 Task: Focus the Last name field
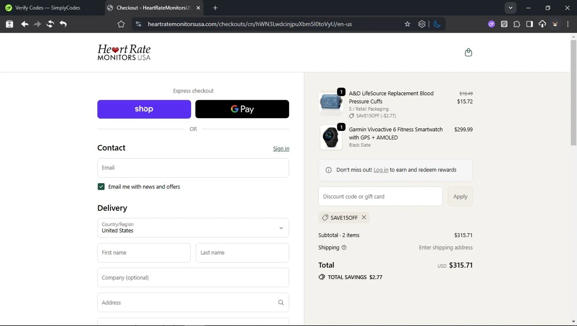[242, 253]
